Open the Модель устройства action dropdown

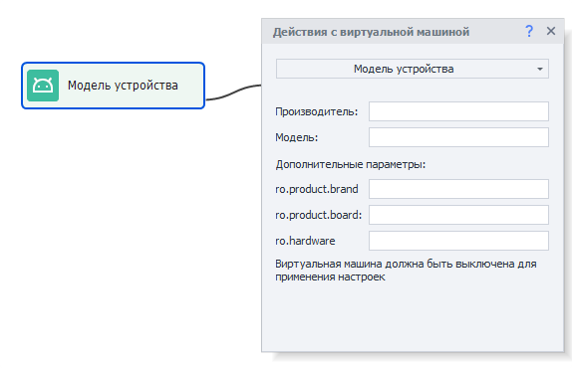(x=413, y=69)
